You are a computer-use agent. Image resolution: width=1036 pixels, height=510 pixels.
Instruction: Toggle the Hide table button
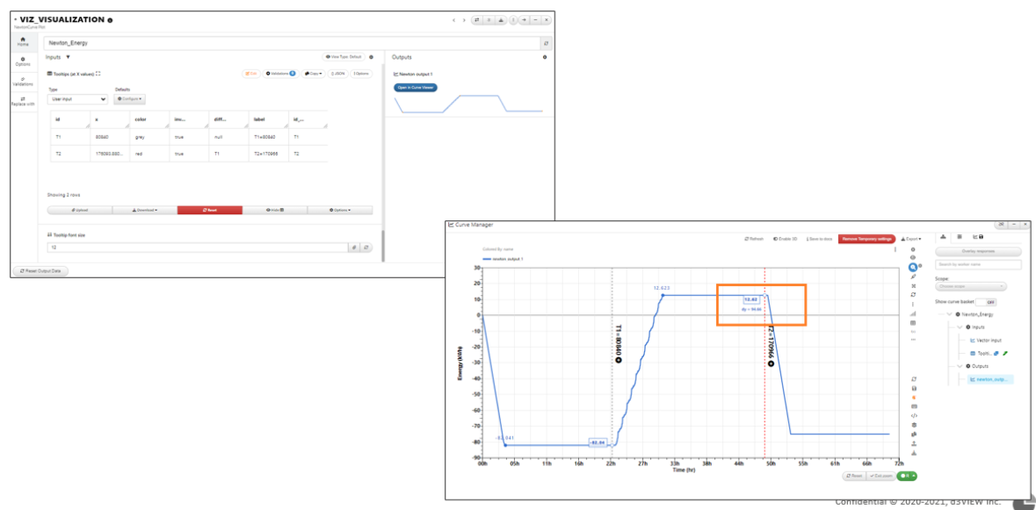coord(275,210)
